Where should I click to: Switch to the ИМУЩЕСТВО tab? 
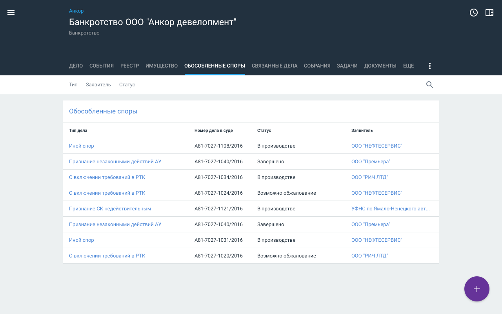point(162,66)
